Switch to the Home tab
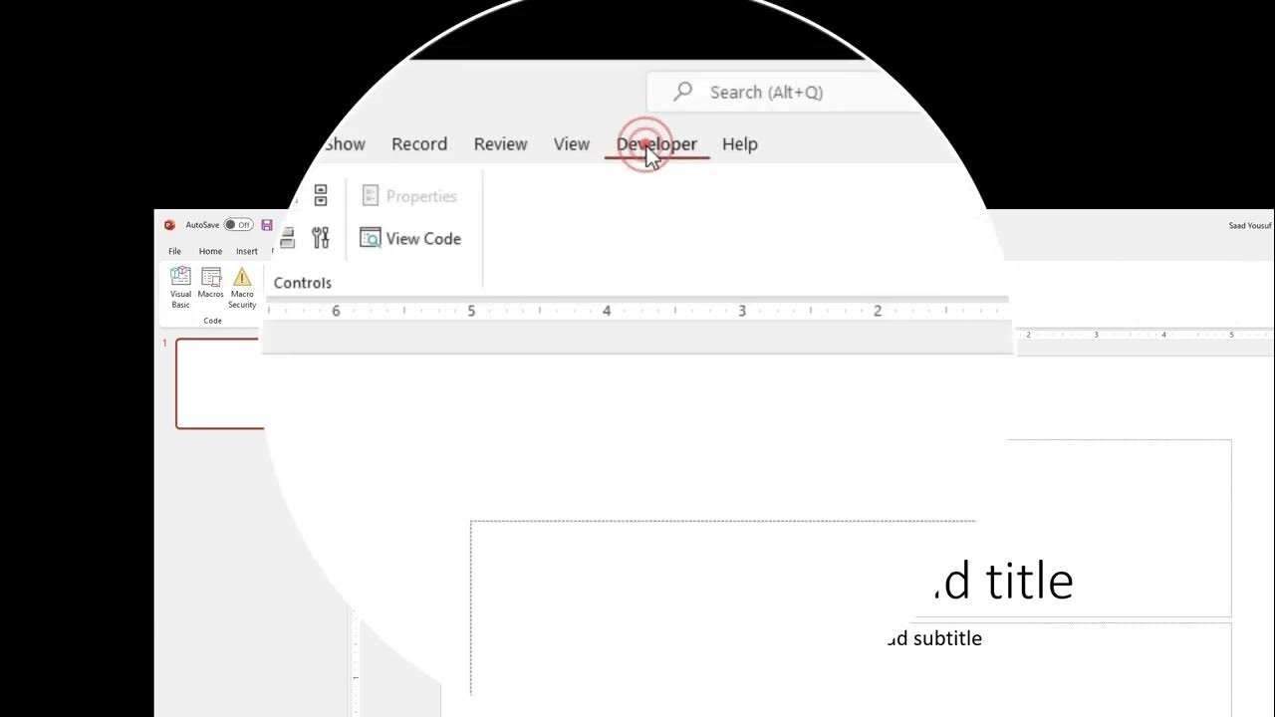 tap(210, 251)
